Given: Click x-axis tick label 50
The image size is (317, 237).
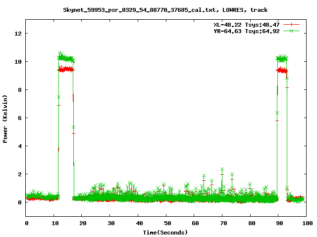Looking at the screenshot, I should [x=167, y=223].
